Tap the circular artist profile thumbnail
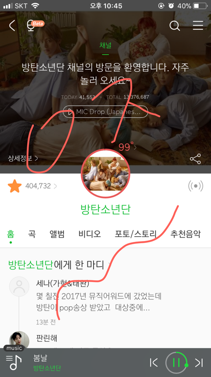211x377 pixels. 105,174
